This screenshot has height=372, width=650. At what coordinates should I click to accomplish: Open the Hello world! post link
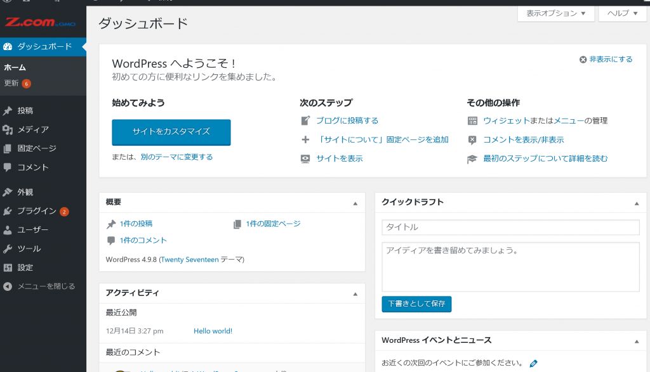(x=213, y=331)
